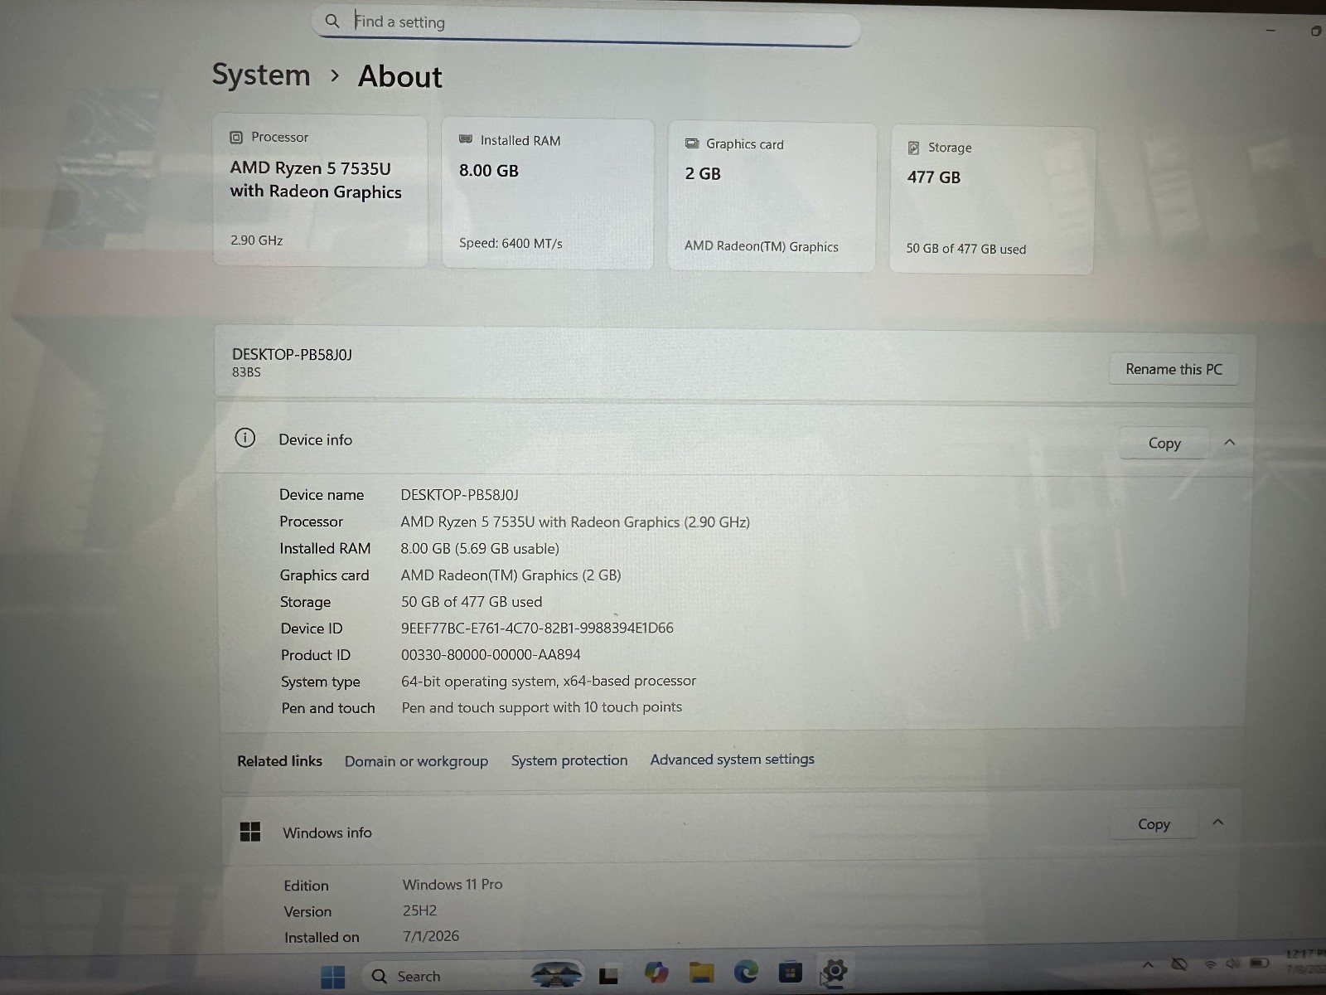
Task: Open the clock and date in taskbar
Action: tap(1306, 961)
